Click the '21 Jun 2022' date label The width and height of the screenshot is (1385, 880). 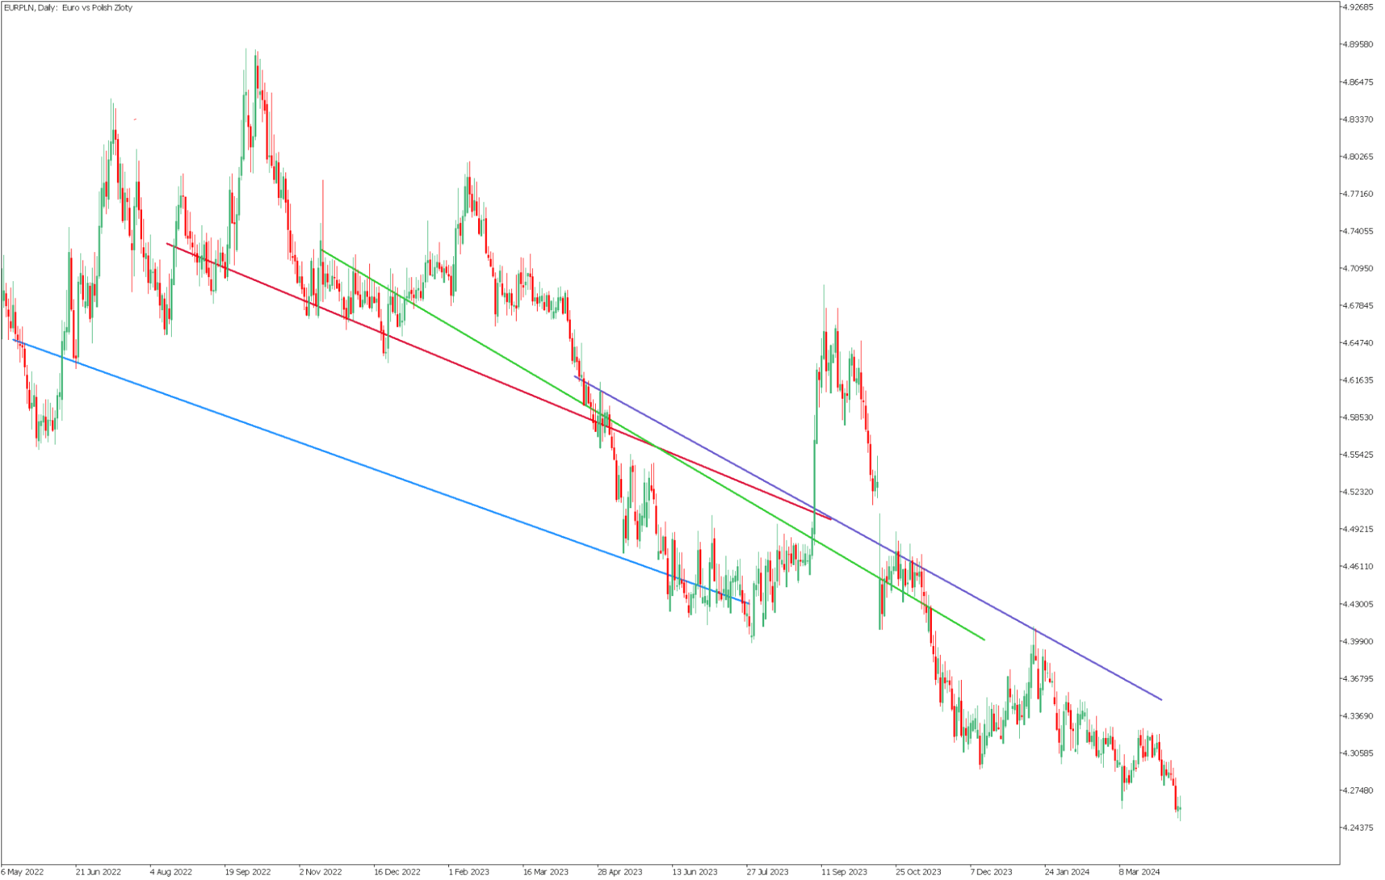tap(98, 872)
